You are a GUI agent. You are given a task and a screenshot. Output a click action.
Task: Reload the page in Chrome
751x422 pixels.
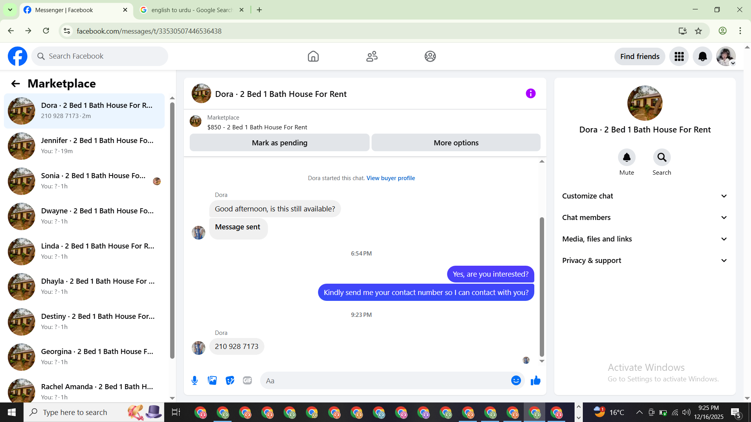46,31
